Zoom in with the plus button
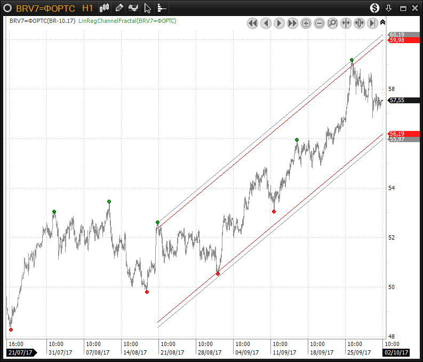 pos(306,23)
